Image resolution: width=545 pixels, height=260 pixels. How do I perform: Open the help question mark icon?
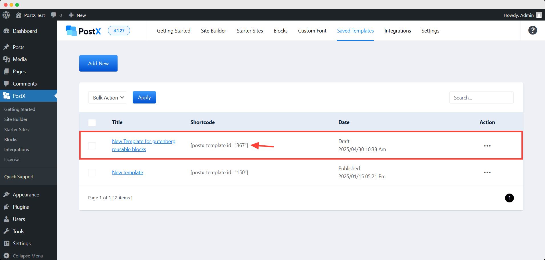click(x=532, y=31)
